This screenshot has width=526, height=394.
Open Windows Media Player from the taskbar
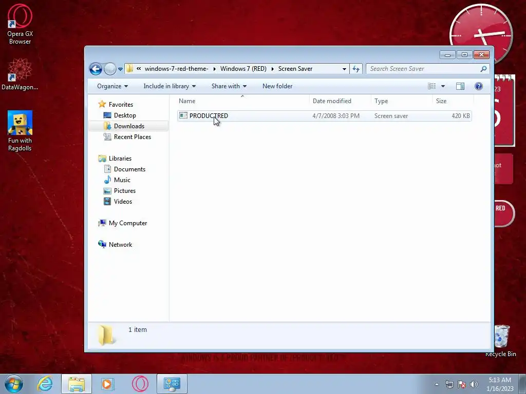108,384
